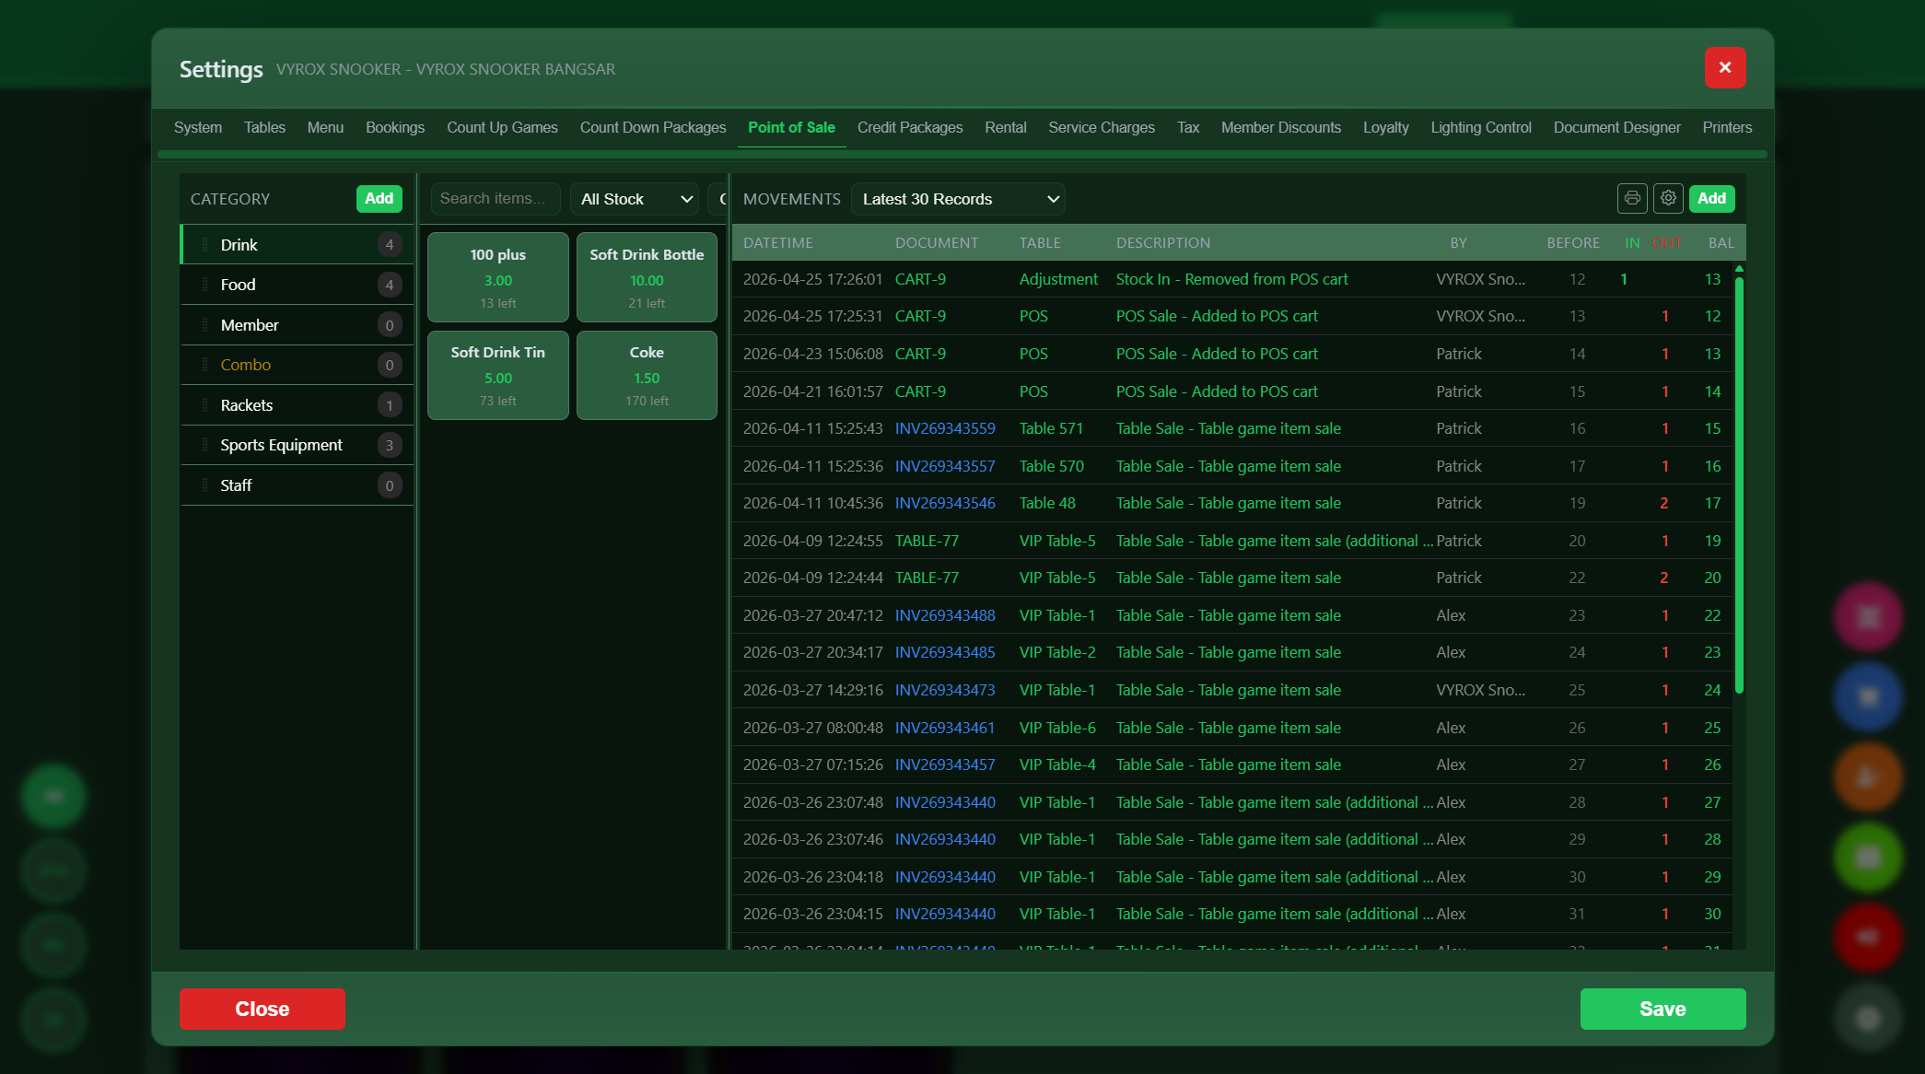Image resolution: width=1925 pixels, height=1074 pixels.
Task: Open the Tax tab
Action: coord(1188,127)
